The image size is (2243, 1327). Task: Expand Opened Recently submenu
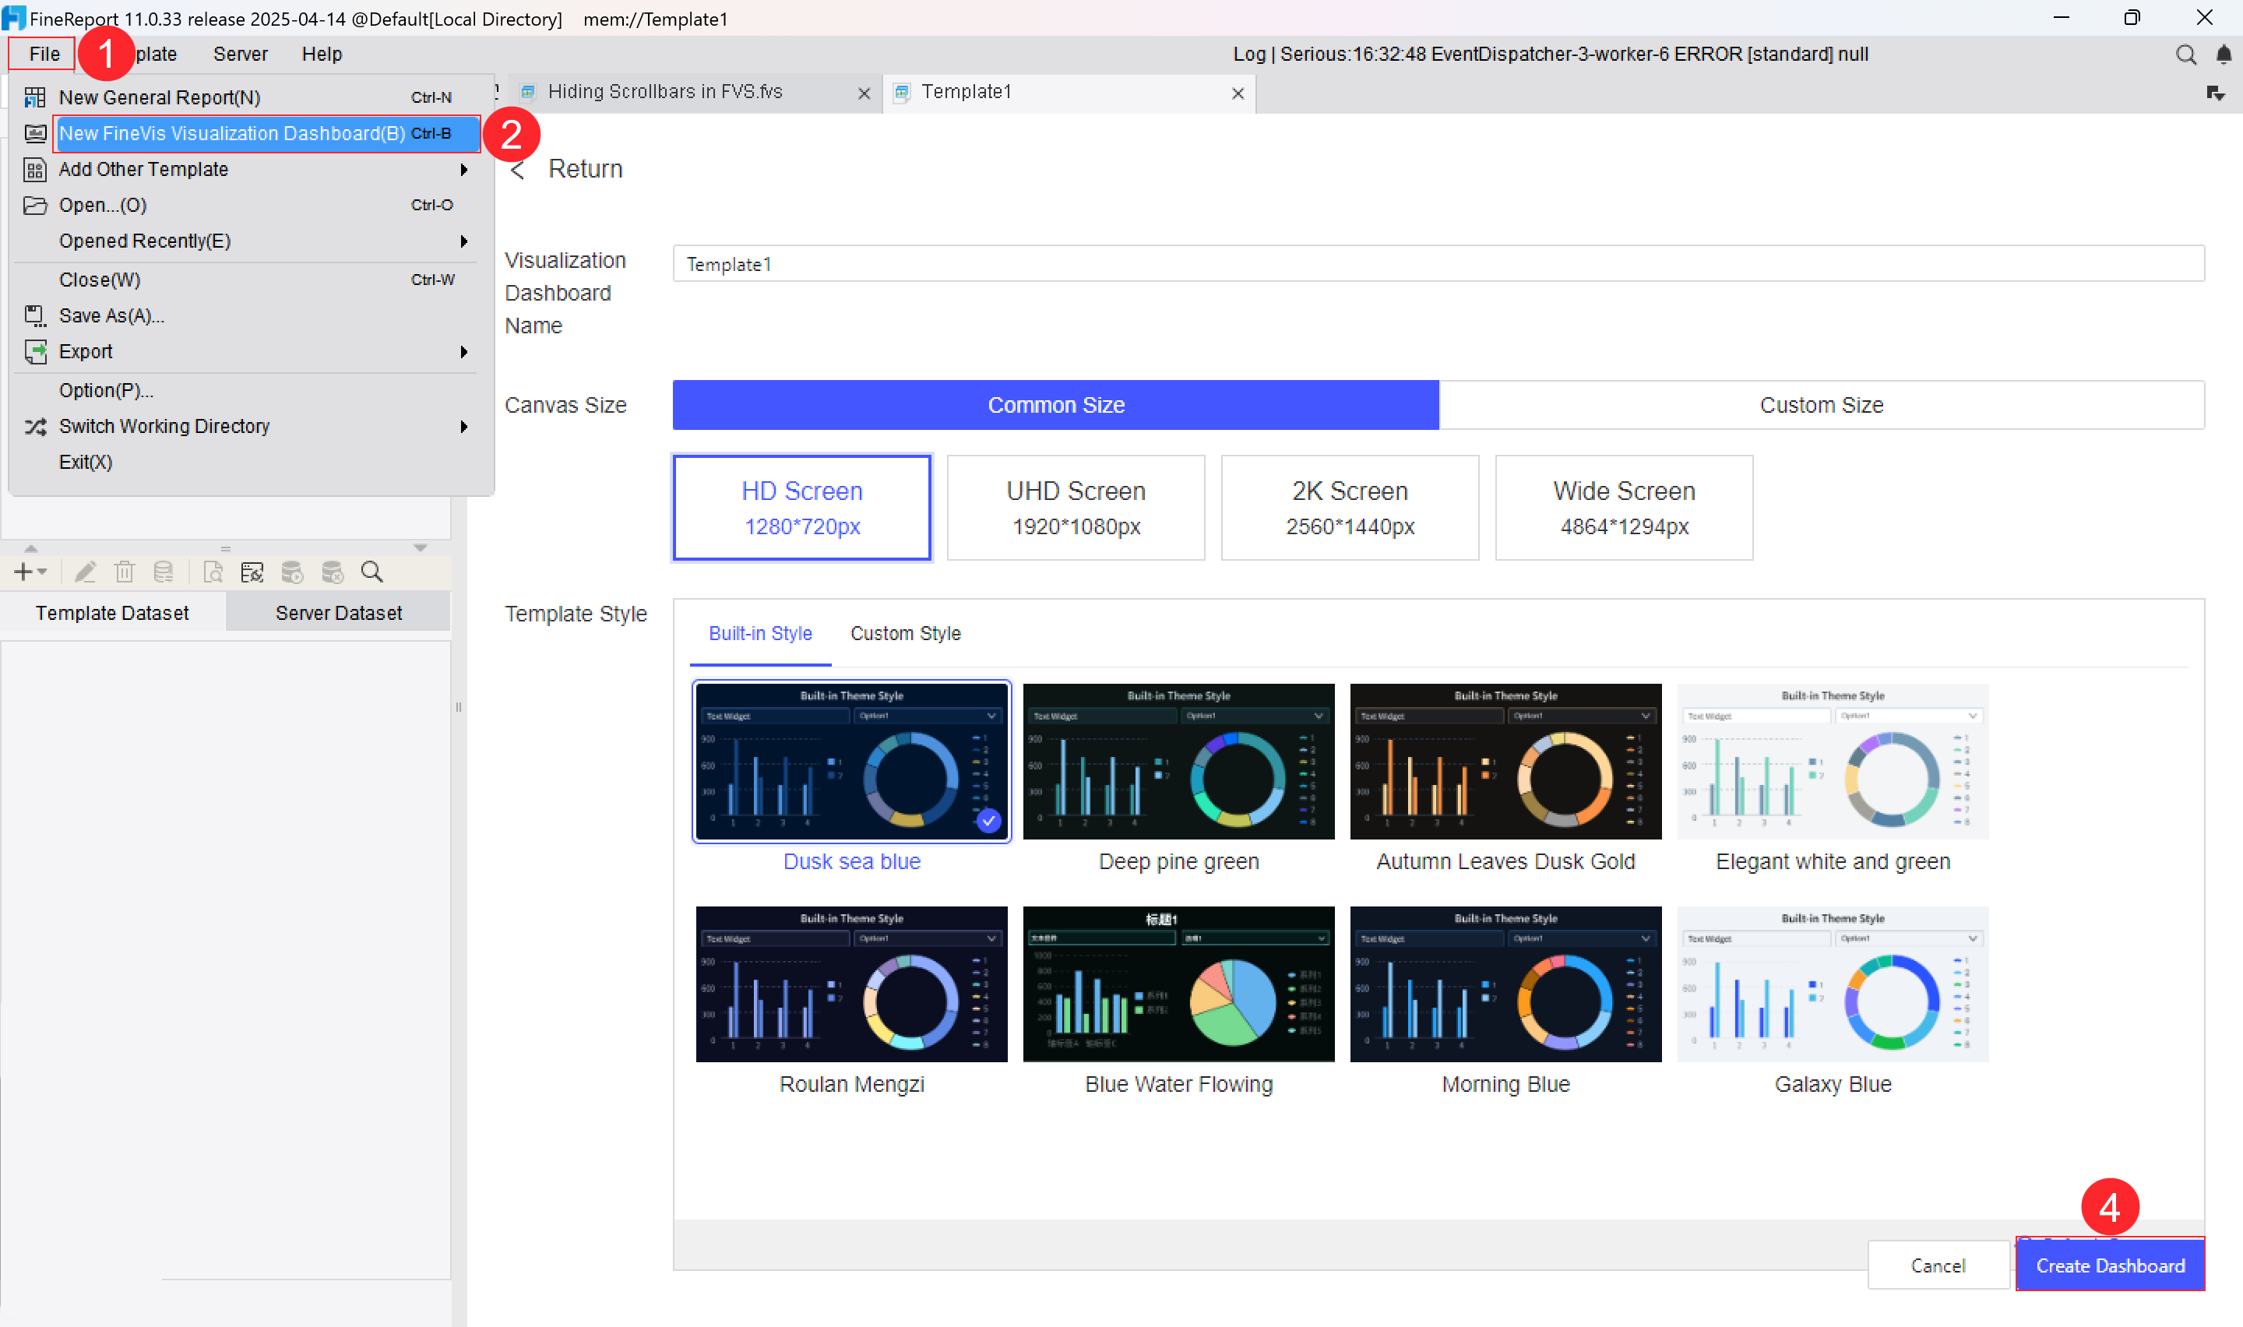(x=248, y=241)
